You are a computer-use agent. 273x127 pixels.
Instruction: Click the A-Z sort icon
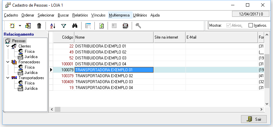(52, 26)
